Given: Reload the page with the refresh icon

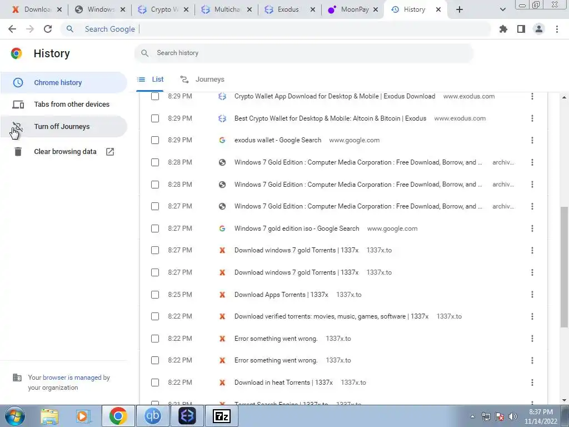Looking at the screenshot, I should tap(48, 29).
